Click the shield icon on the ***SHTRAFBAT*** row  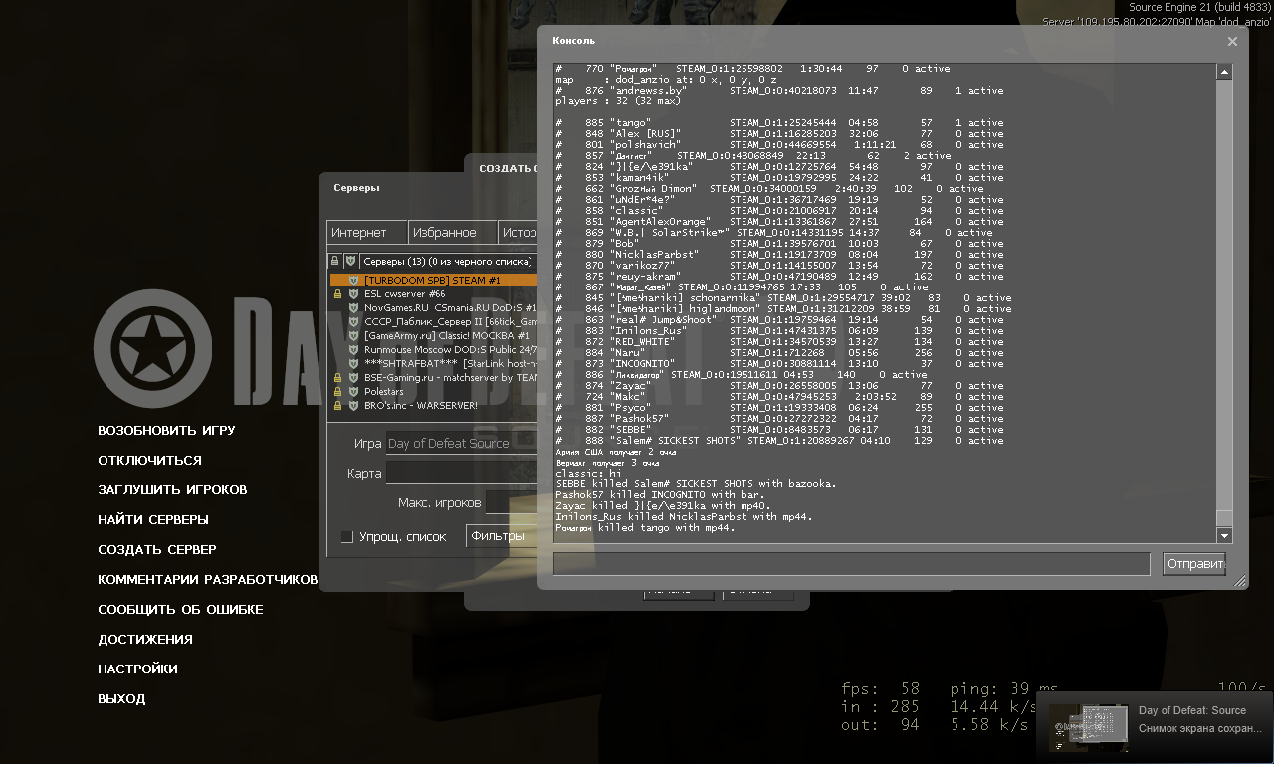353,364
